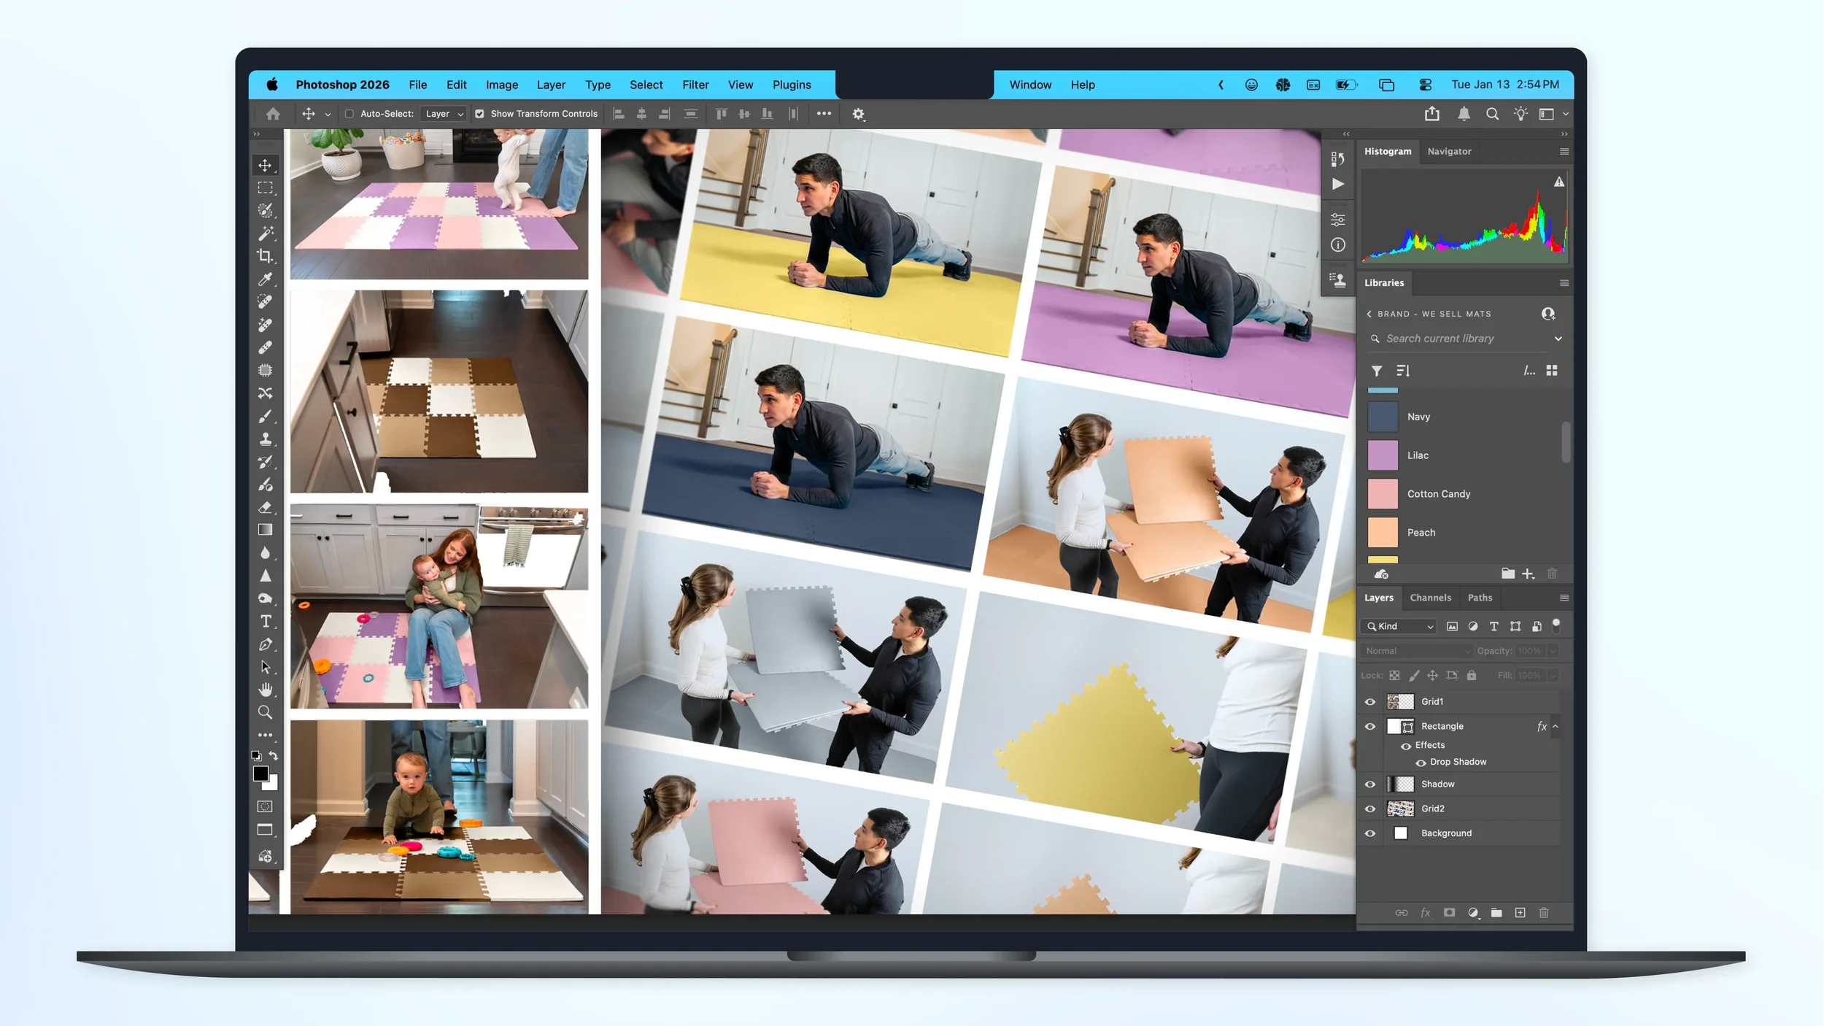
Task: Select the Eyedropper tool
Action: [x=266, y=279]
